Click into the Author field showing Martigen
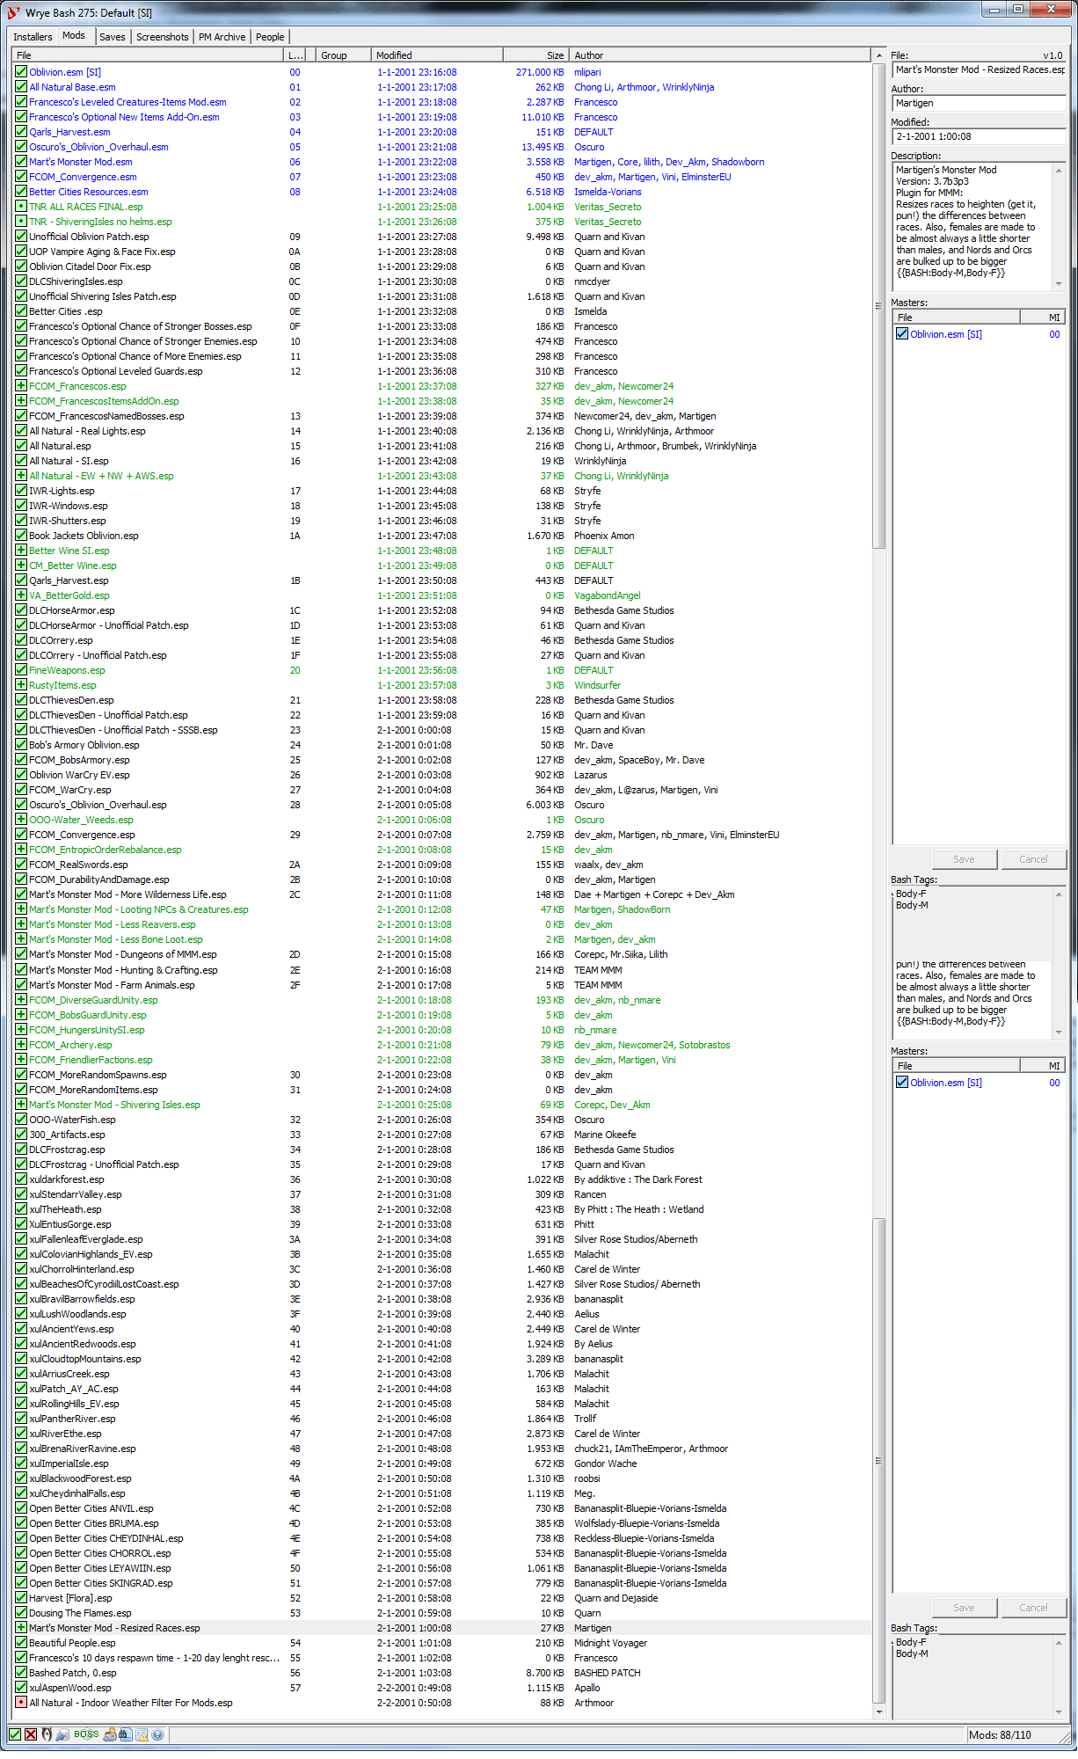Viewport: 1078px width, 1759px height. [979, 103]
